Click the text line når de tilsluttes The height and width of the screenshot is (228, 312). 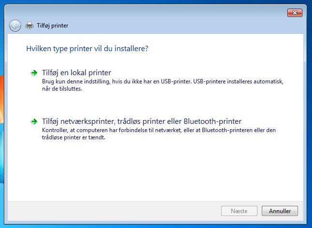(62, 89)
